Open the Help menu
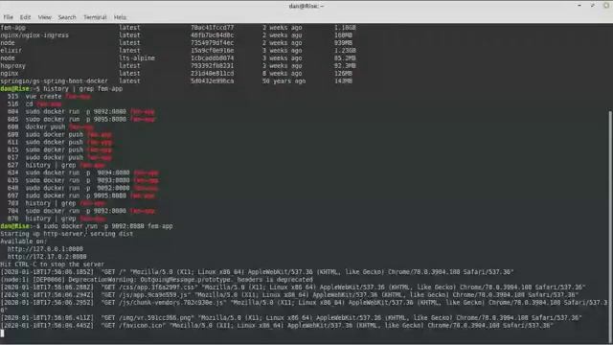The width and height of the screenshot is (613, 345). pyautogui.click(x=120, y=17)
